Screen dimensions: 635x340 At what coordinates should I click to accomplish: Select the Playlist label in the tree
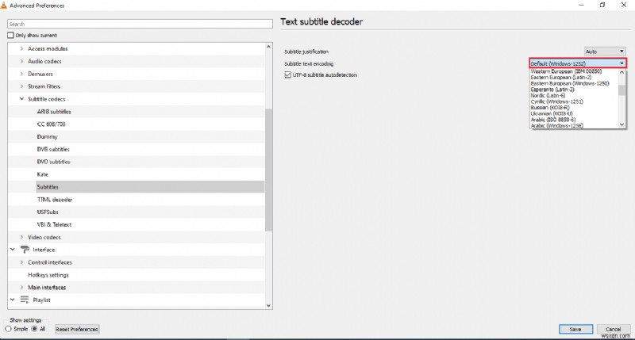41,300
